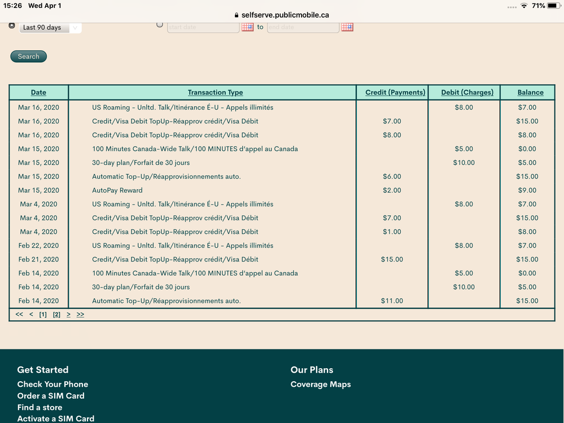Select the custom date range radio button
564x423 pixels.
[160, 24]
